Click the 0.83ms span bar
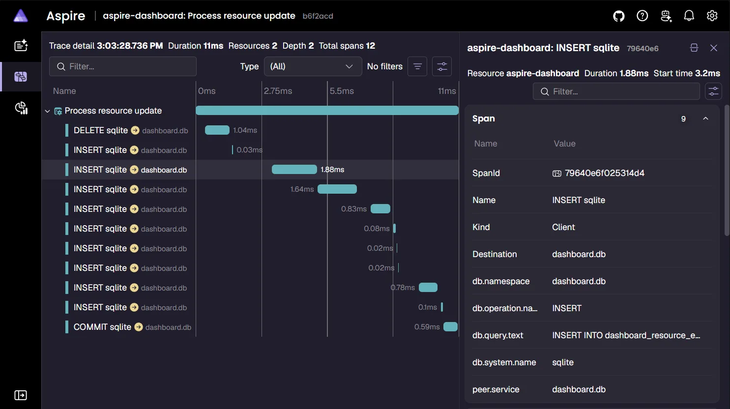This screenshot has width=730, height=409. (380, 209)
